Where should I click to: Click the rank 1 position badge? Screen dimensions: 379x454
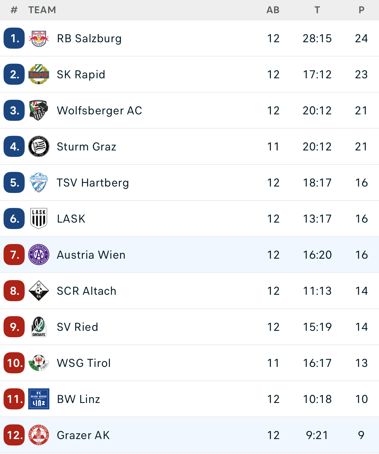(x=14, y=38)
